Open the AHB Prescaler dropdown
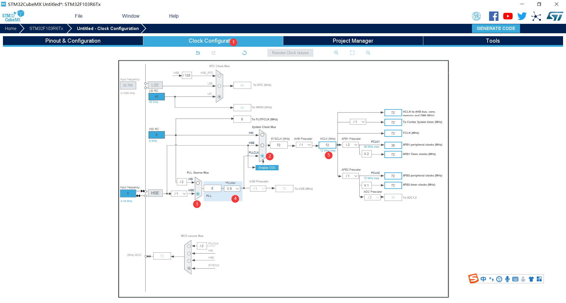 click(305, 145)
